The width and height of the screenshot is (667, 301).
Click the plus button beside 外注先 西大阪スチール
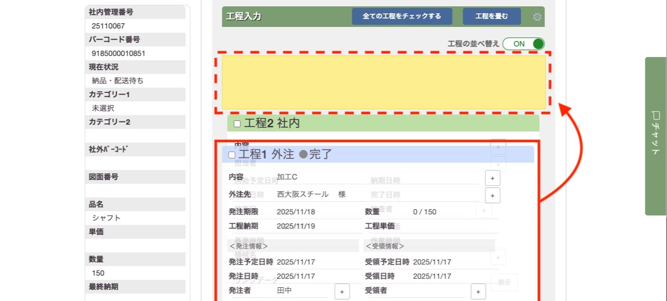pyautogui.click(x=492, y=195)
